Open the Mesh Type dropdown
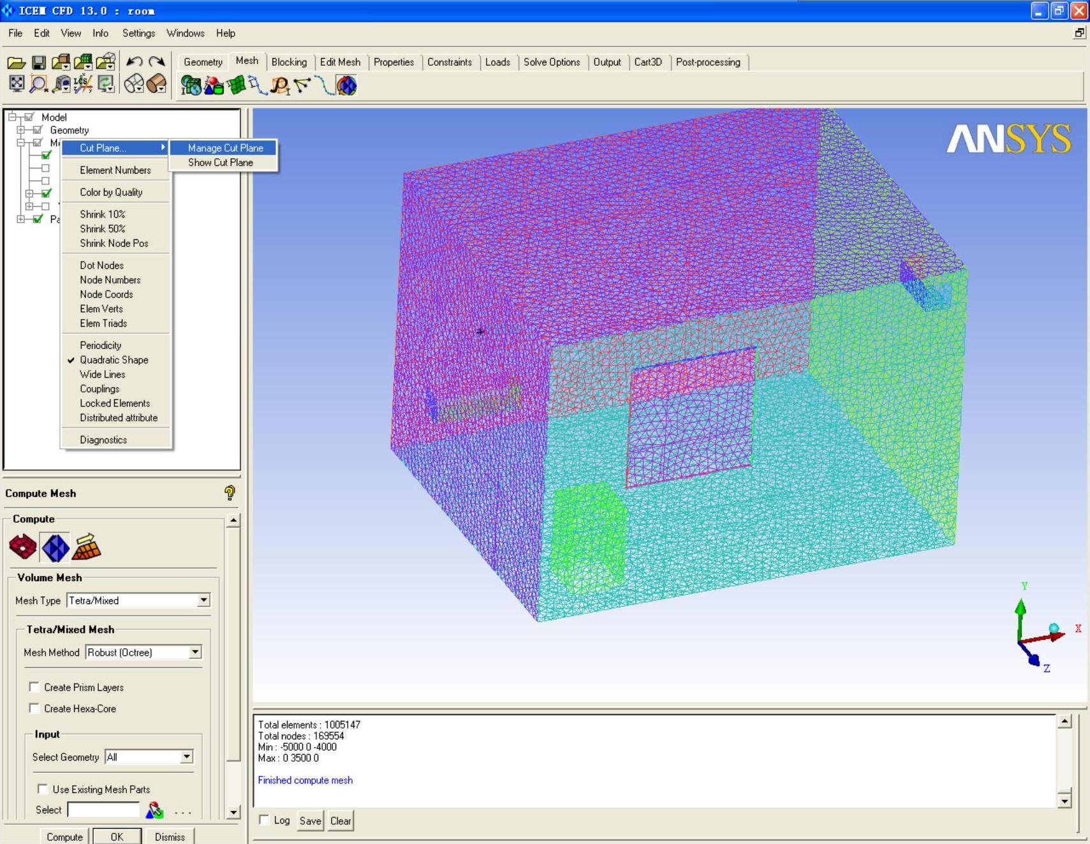The height and width of the screenshot is (844, 1090). click(x=203, y=600)
